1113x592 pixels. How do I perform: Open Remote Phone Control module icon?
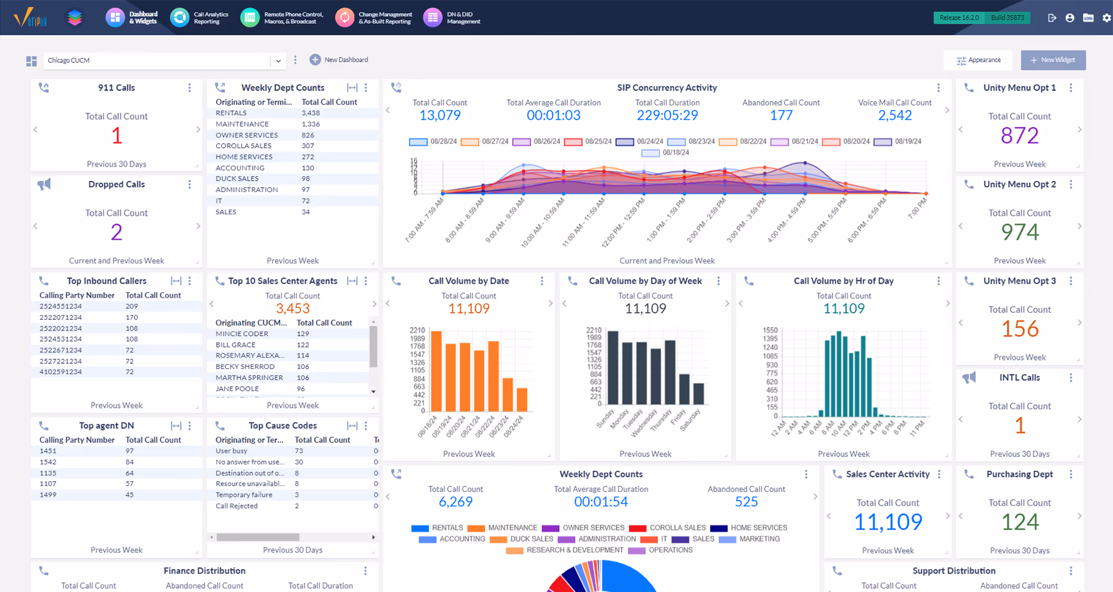[x=250, y=18]
